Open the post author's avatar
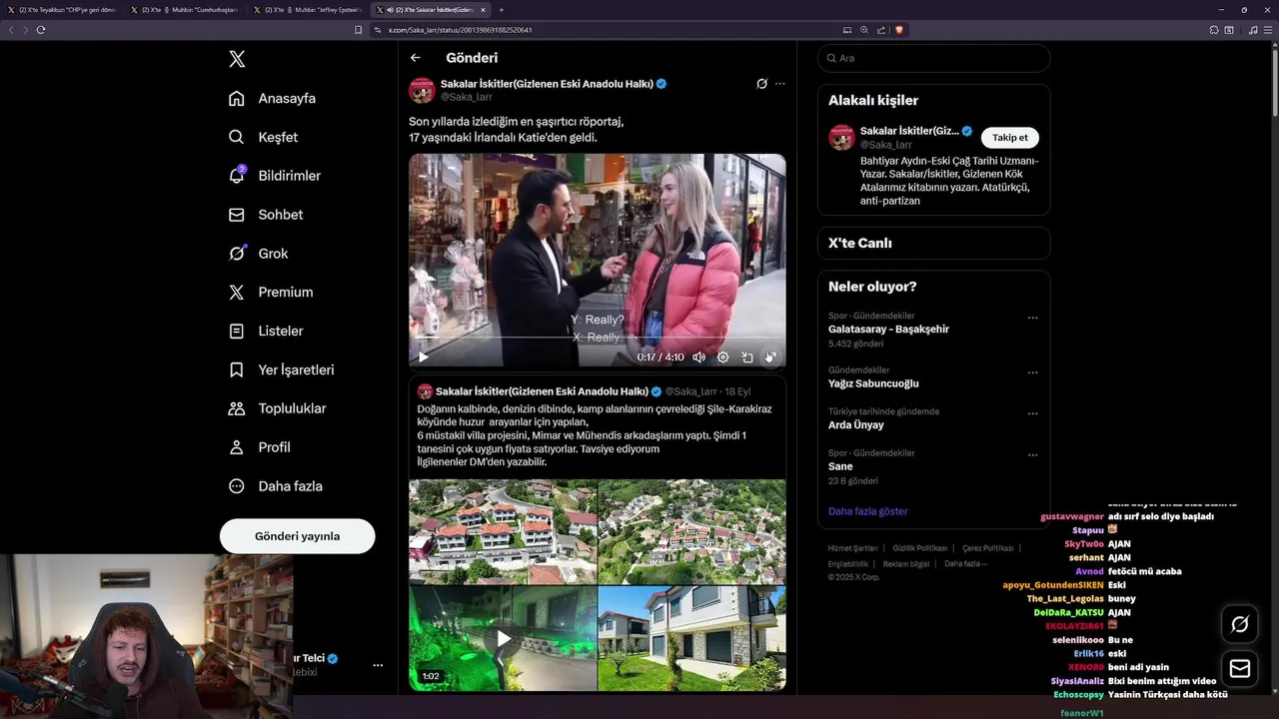Image resolution: width=1279 pixels, height=719 pixels. (422, 90)
